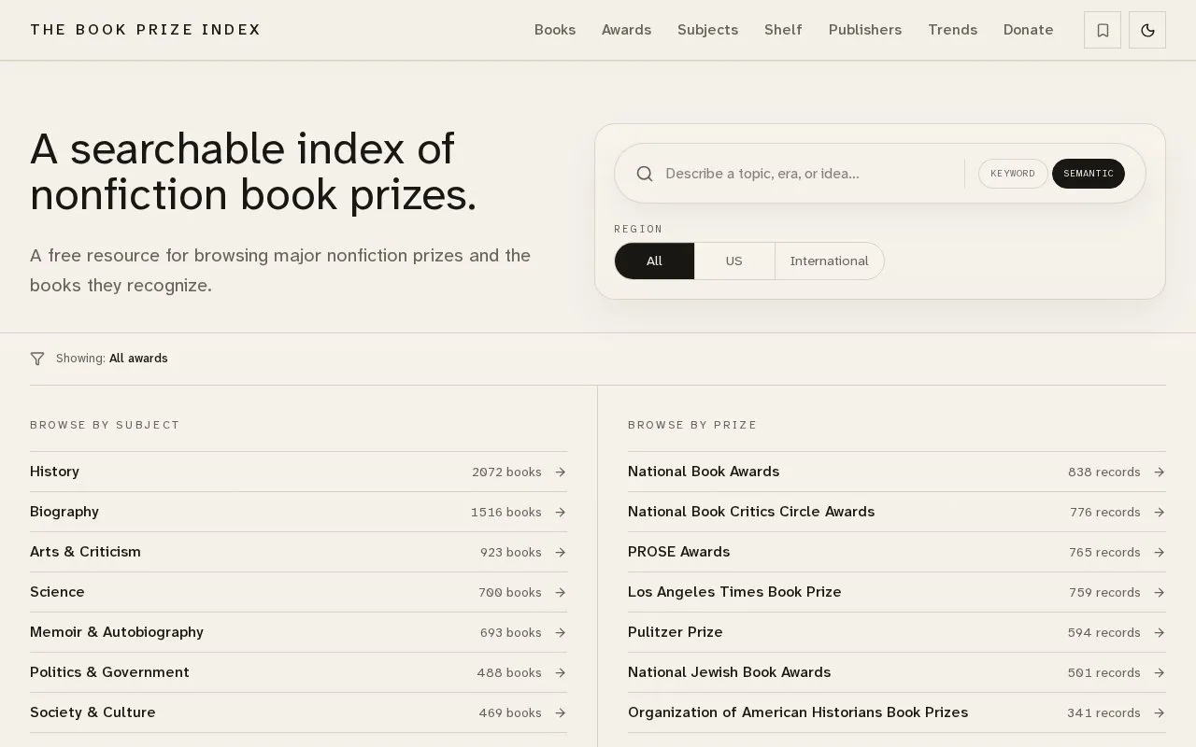Open the Awards nav item
This screenshot has width=1196, height=747.
tap(626, 30)
